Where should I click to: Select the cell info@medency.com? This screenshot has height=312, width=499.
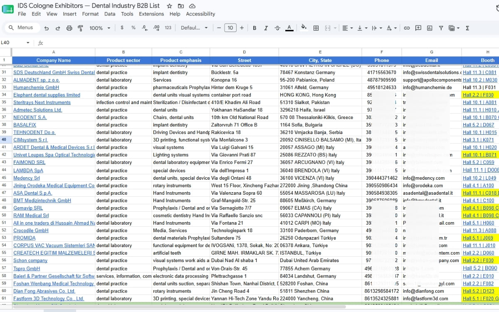click(x=432, y=178)
